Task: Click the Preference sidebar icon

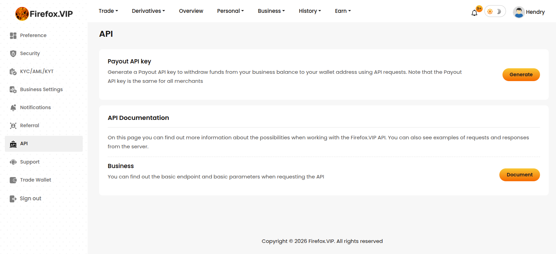Action: 13,36
